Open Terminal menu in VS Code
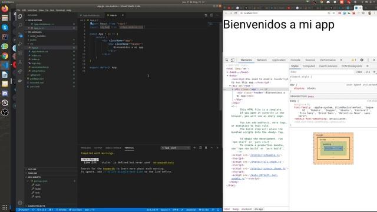Viewport: 377px width, 212px height. (60, 11)
